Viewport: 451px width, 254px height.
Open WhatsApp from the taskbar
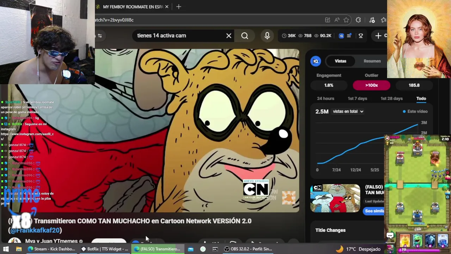[x=203, y=249]
